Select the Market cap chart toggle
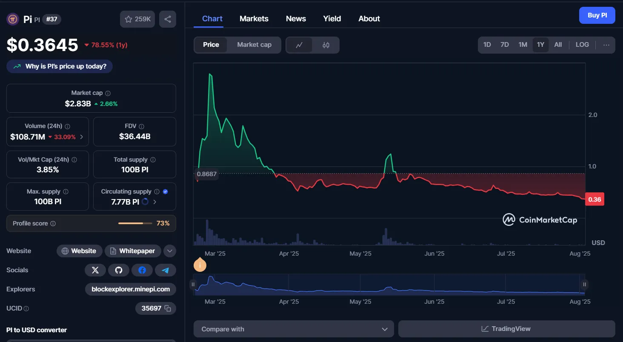623x342 pixels. pos(254,45)
